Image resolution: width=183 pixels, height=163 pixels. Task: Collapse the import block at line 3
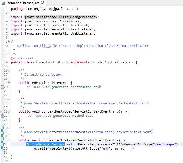coord(9,17)
